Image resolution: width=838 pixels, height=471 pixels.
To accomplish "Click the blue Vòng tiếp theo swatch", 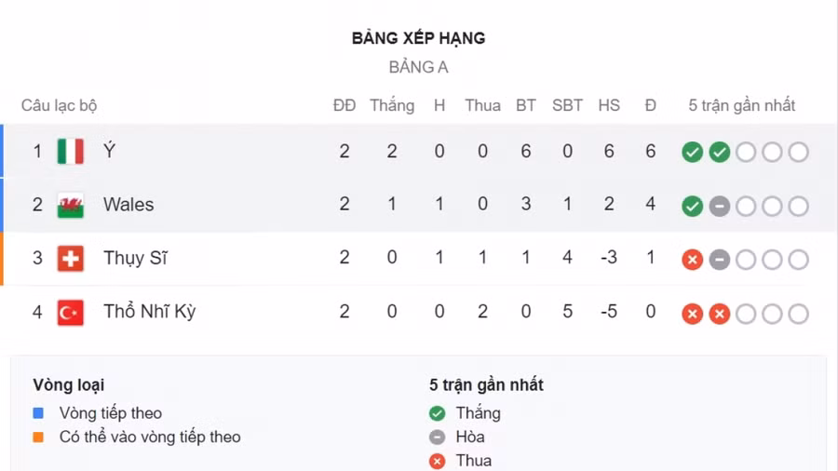I will click(x=38, y=413).
